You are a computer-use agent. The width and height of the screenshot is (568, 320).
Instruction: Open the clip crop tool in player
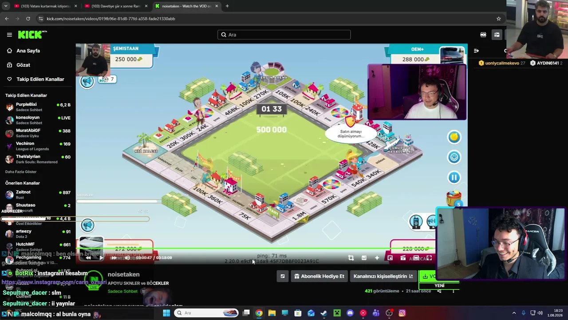pos(351,258)
